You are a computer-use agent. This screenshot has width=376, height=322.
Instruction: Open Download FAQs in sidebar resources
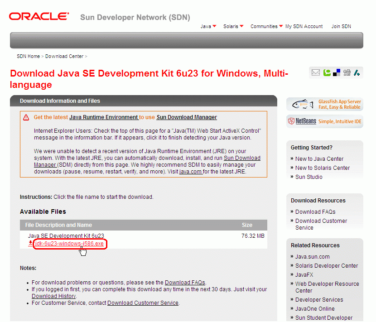coord(315,212)
